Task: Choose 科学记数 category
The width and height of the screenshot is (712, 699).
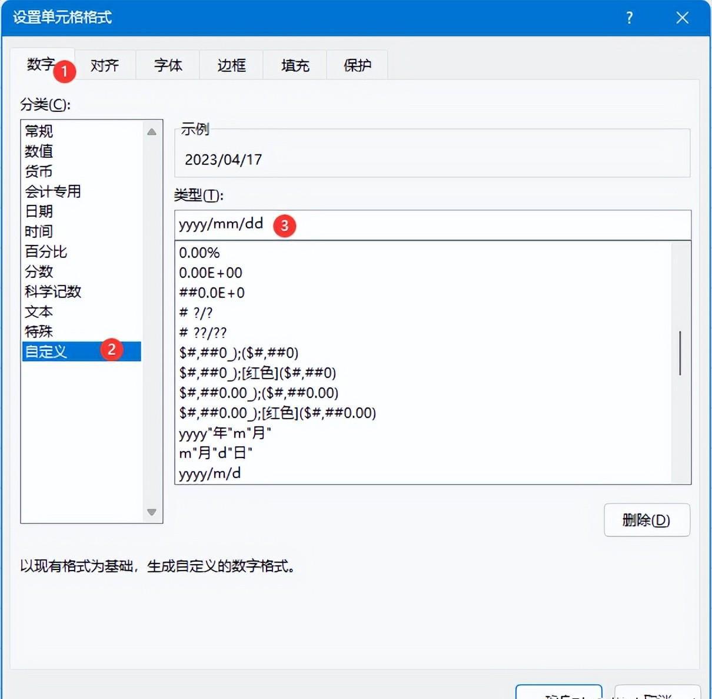Action: pos(81,291)
